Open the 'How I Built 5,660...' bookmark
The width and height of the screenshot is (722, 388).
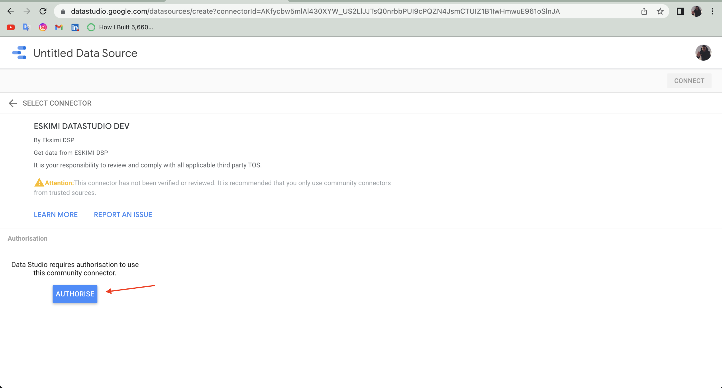click(120, 27)
